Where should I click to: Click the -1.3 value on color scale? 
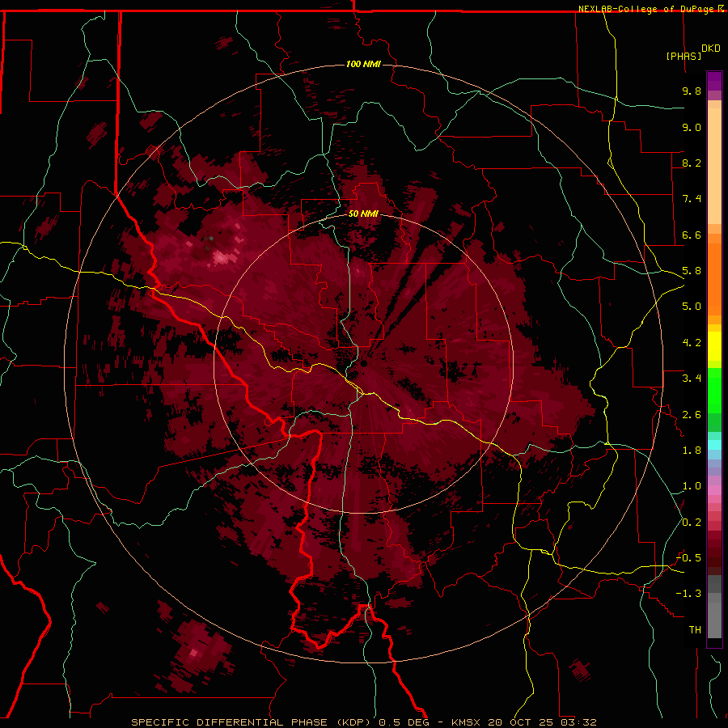pos(688,594)
